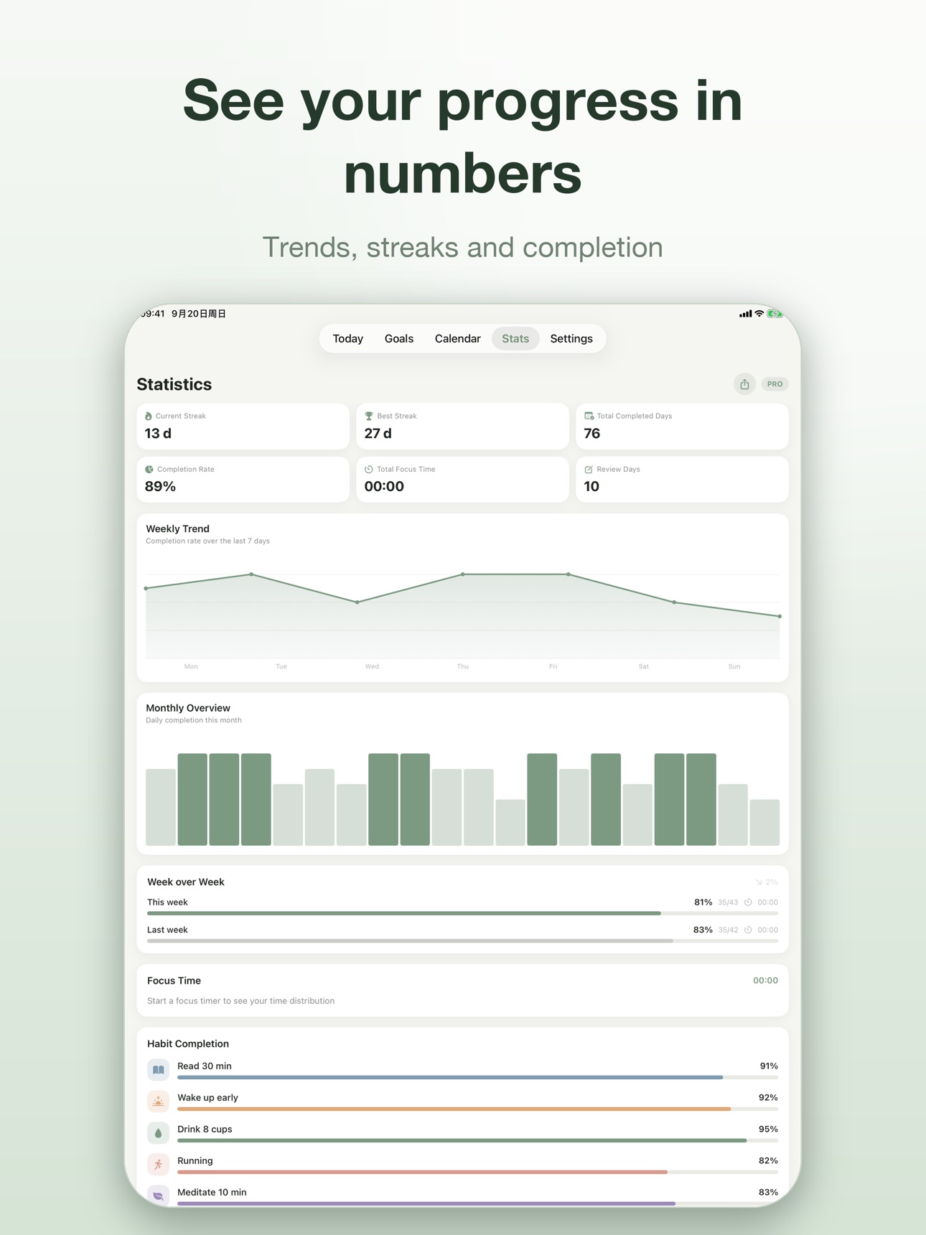Tap the Total Completed Days calendar icon
This screenshot has width=926, height=1235.
point(589,416)
